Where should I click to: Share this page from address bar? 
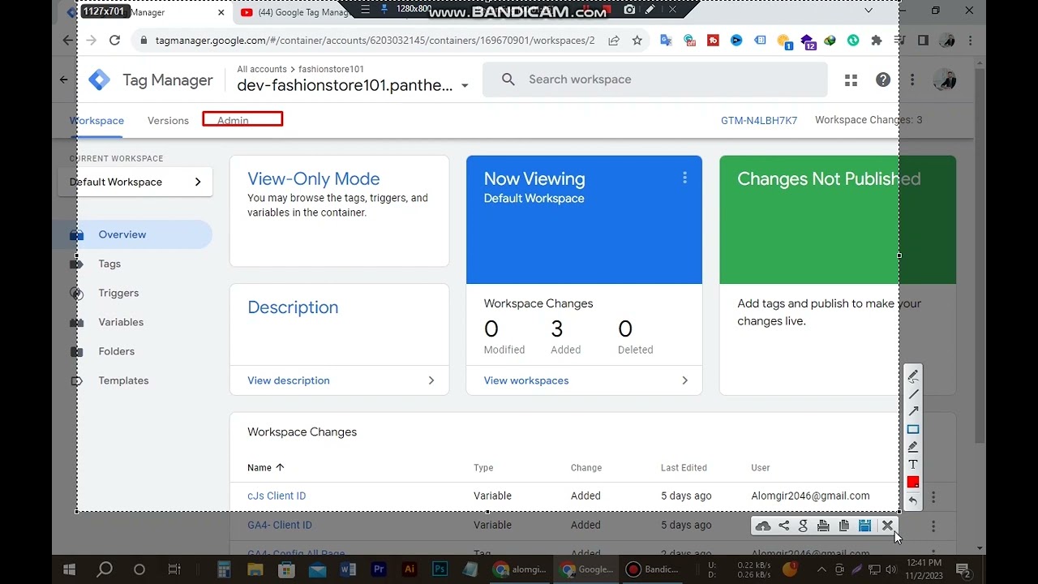[614, 40]
